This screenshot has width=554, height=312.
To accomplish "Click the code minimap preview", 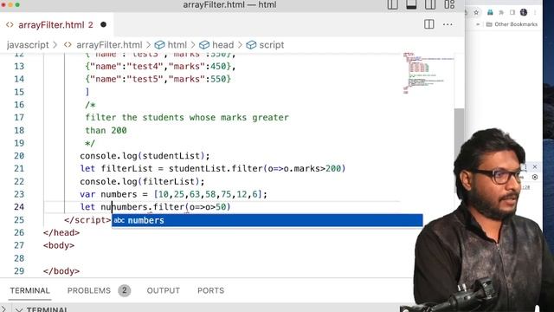I will 428,73.
